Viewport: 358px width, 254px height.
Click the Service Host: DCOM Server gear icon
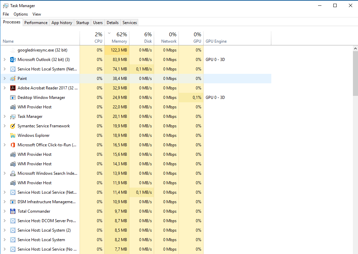(13, 221)
